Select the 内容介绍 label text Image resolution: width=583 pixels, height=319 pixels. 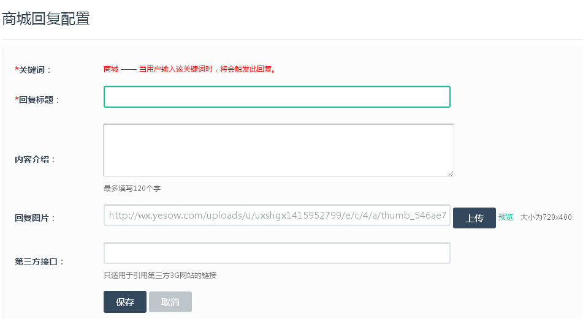click(x=35, y=159)
